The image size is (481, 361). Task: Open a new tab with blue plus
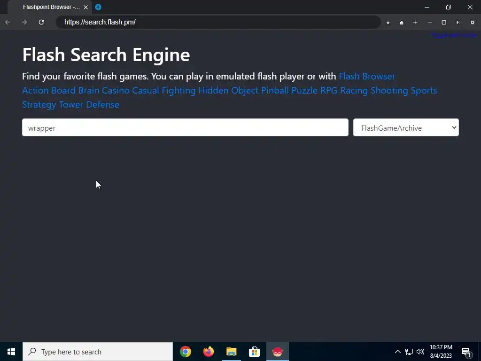pyautogui.click(x=98, y=7)
